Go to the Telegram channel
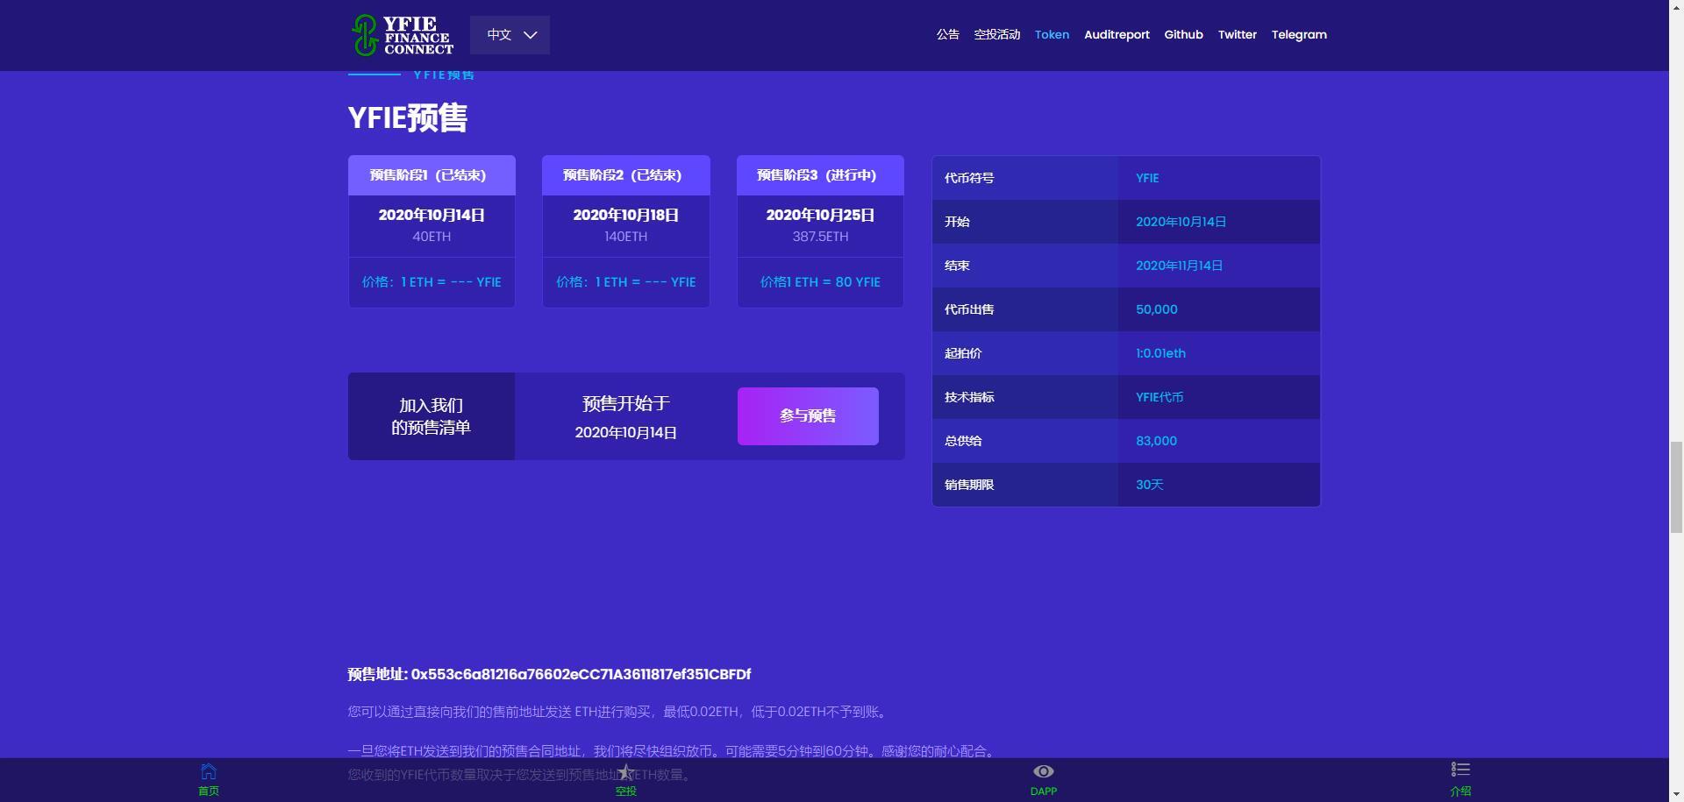Viewport: 1684px width, 802px height. (1299, 35)
